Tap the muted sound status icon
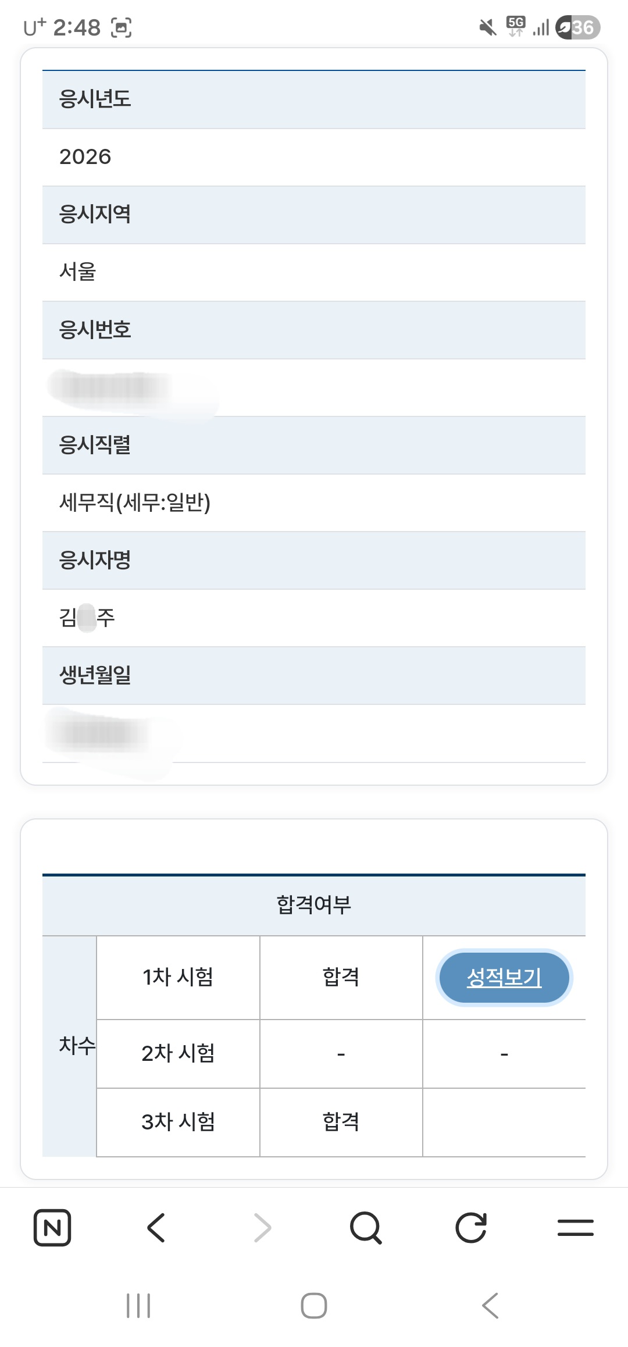 tap(488, 27)
